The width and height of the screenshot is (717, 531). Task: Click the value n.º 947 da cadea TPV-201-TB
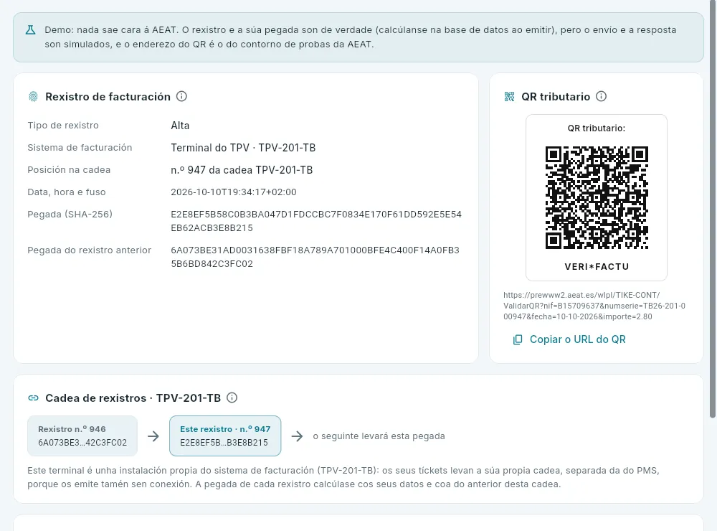tap(242, 170)
